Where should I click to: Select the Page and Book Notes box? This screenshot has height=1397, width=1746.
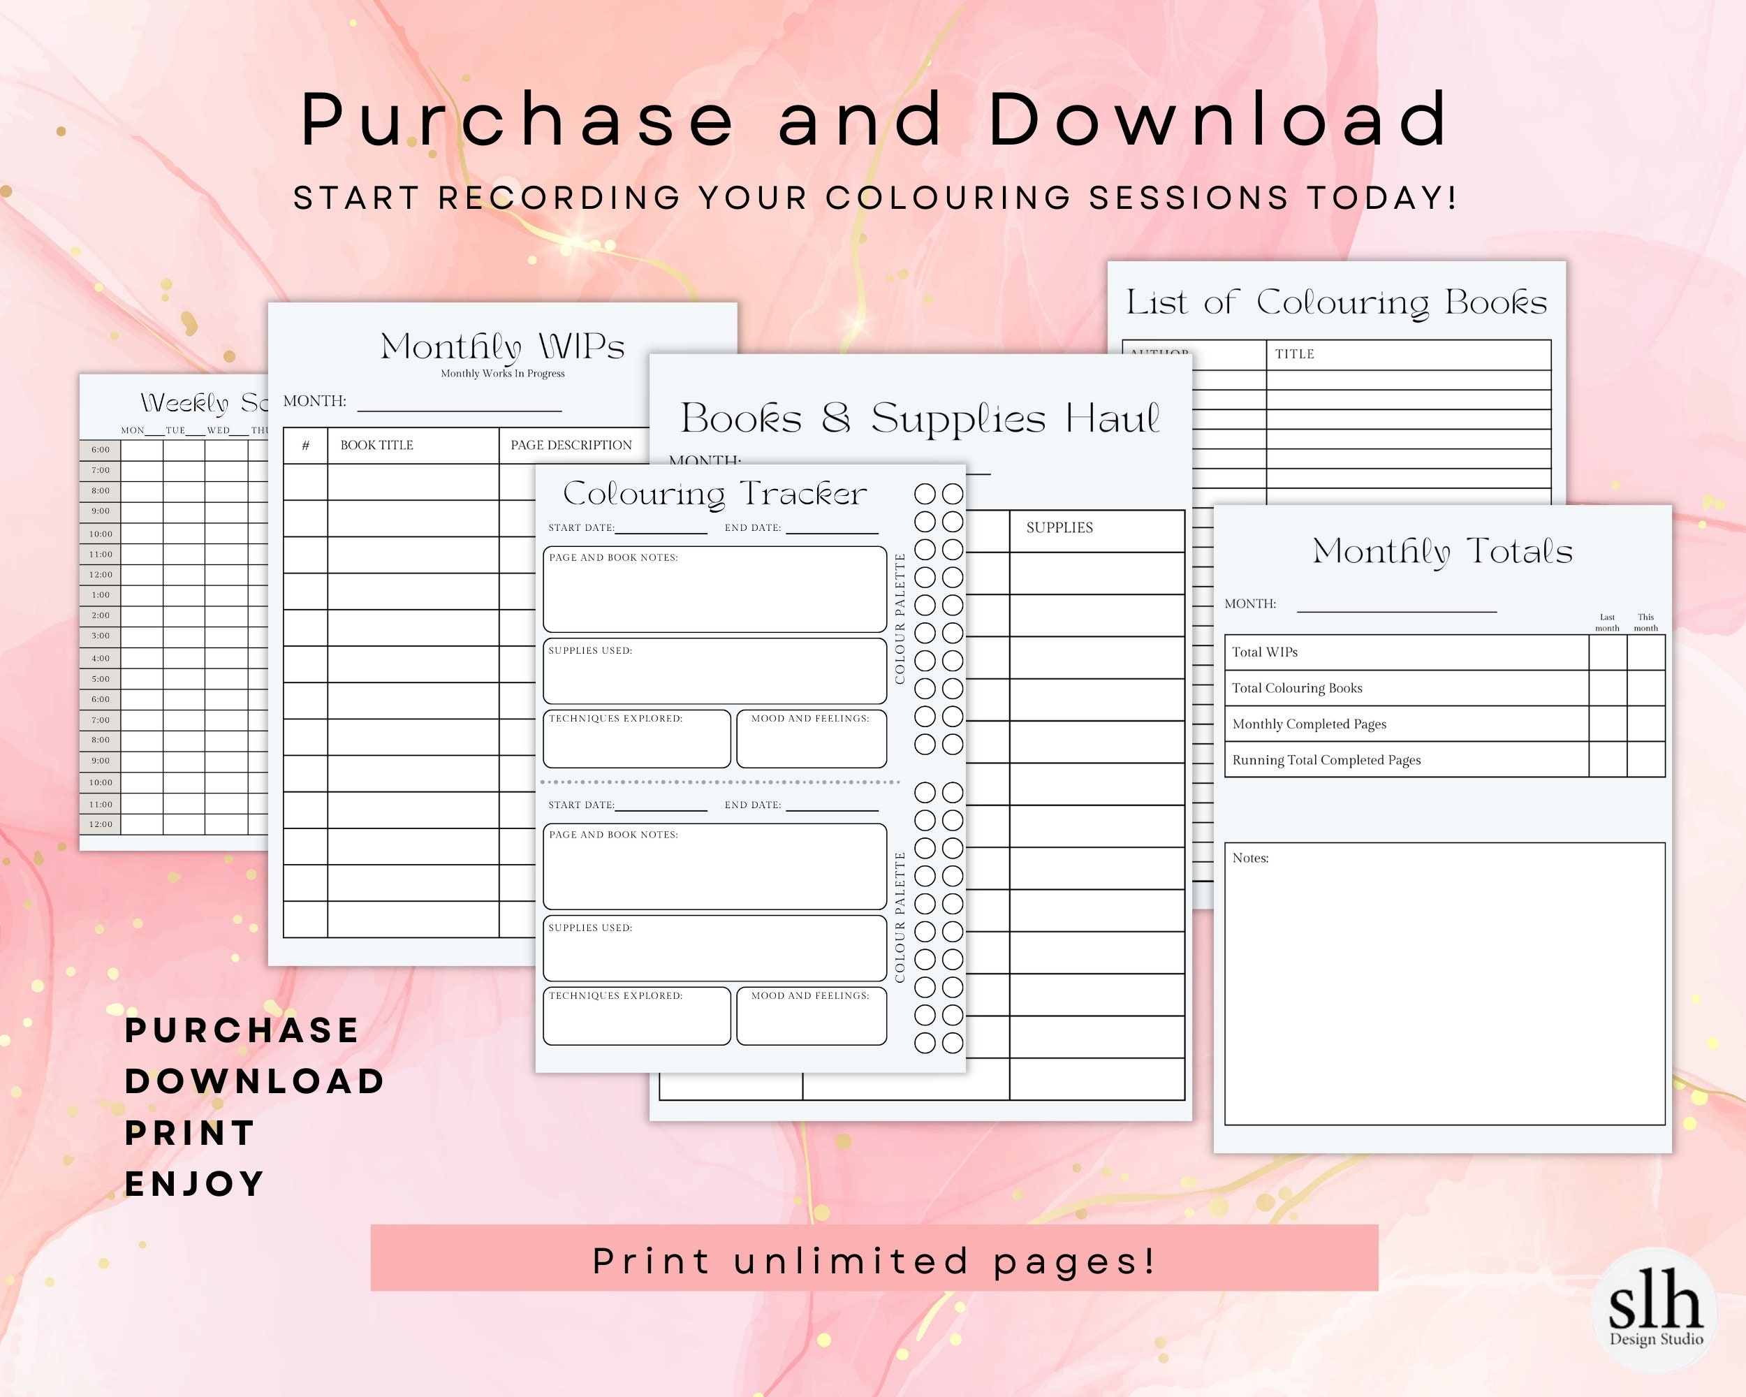715,591
